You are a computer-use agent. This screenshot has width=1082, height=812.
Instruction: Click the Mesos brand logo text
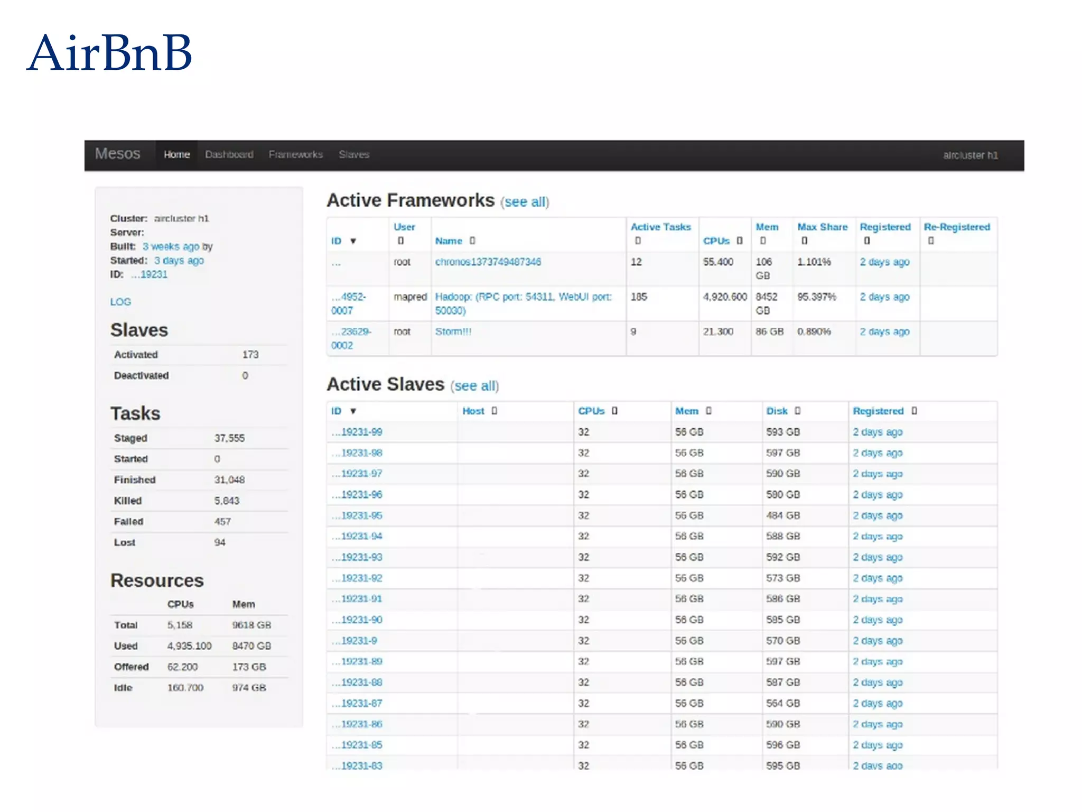coord(117,154)
